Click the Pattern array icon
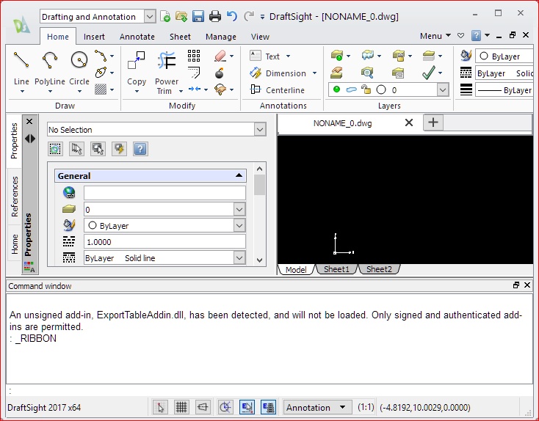The image size is (539, 421). pos(194,56)
